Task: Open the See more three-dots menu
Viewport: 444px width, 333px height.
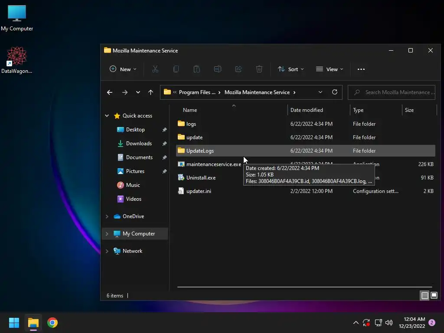Action: click(x=361, y=69)
